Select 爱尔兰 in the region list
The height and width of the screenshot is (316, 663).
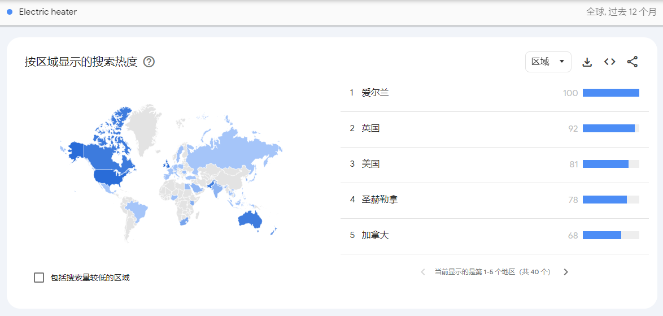point(375,93)
